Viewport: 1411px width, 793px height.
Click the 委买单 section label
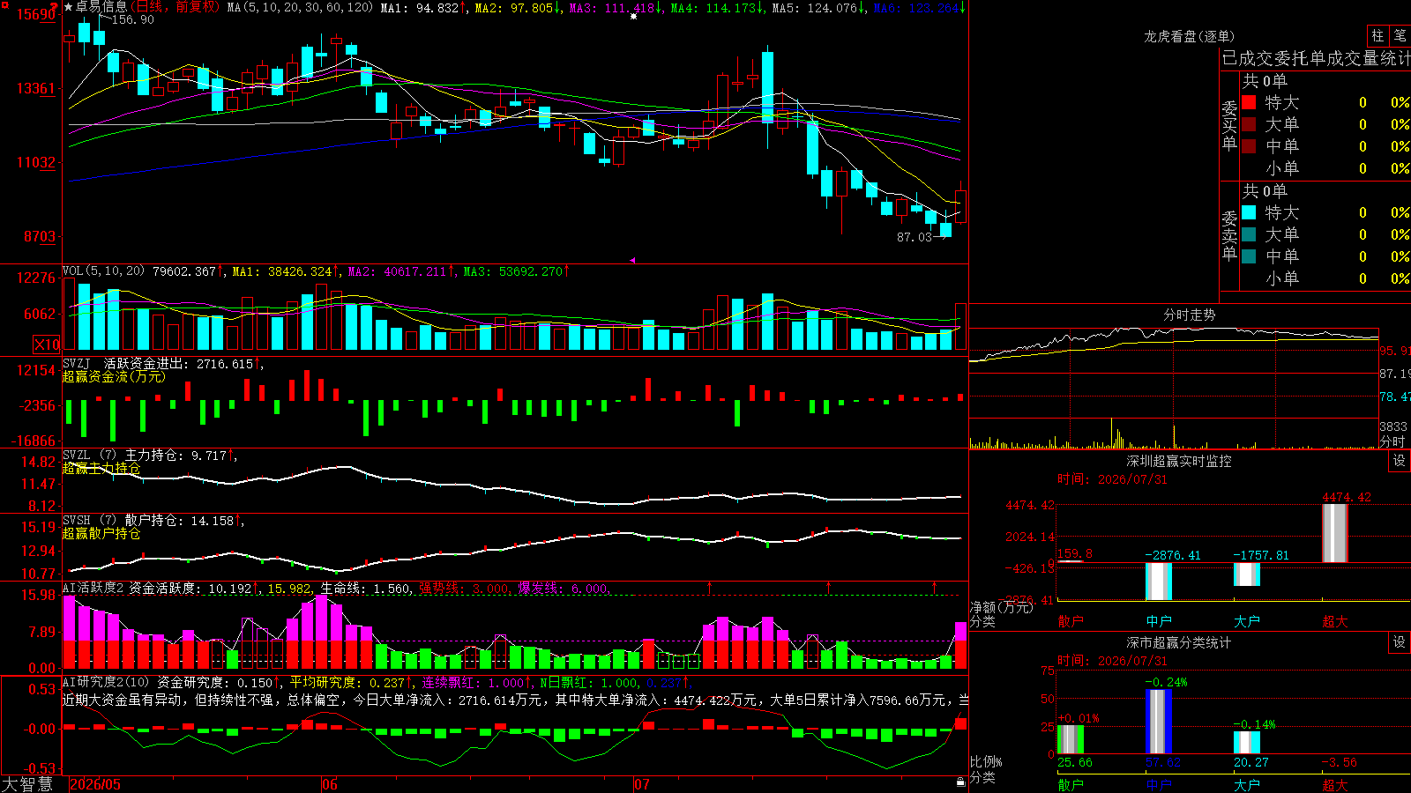pos(1229,126)
